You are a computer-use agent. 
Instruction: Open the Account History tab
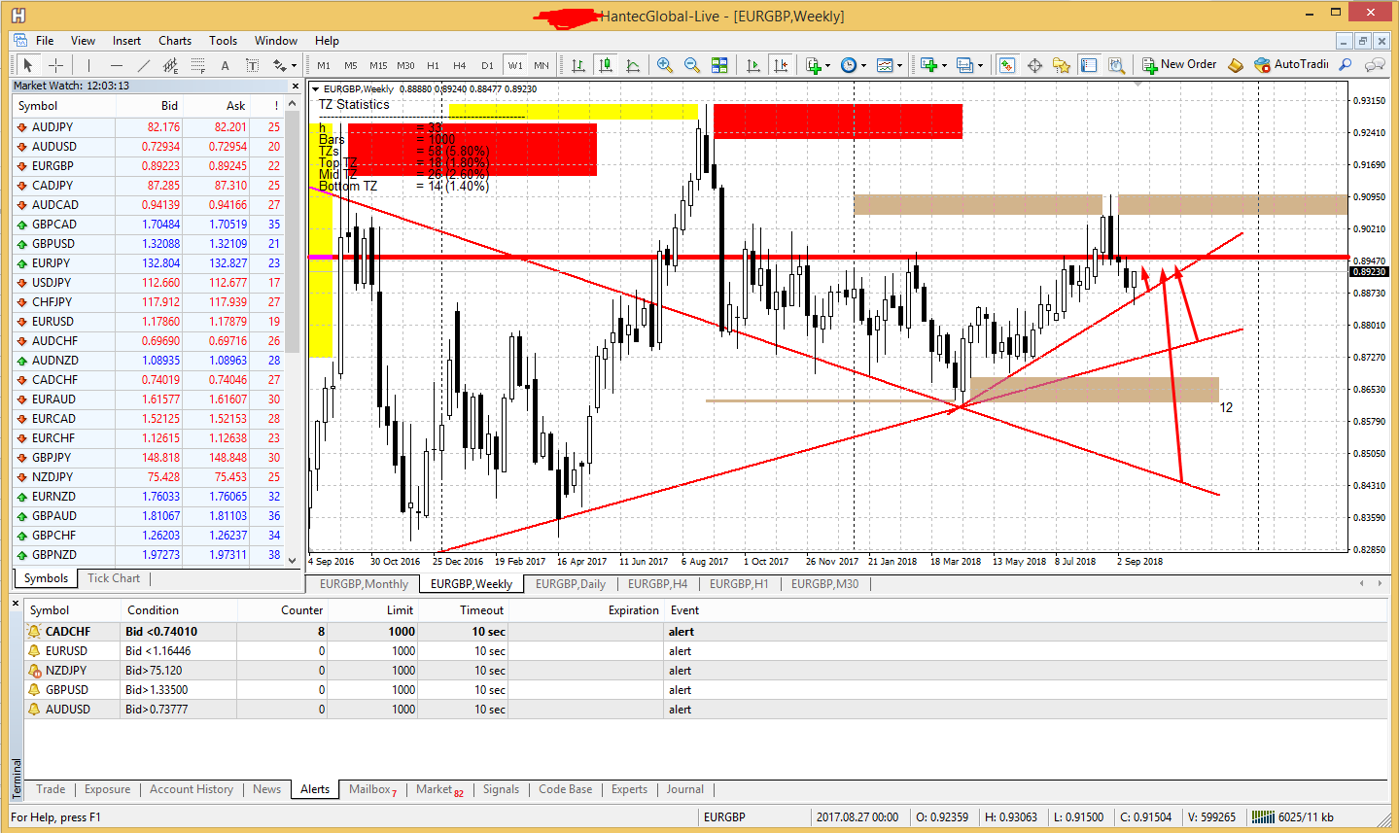(192, 789)
